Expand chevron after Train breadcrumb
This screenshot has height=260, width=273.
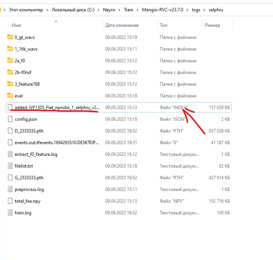pyautogui.click(x=137, y=10)
